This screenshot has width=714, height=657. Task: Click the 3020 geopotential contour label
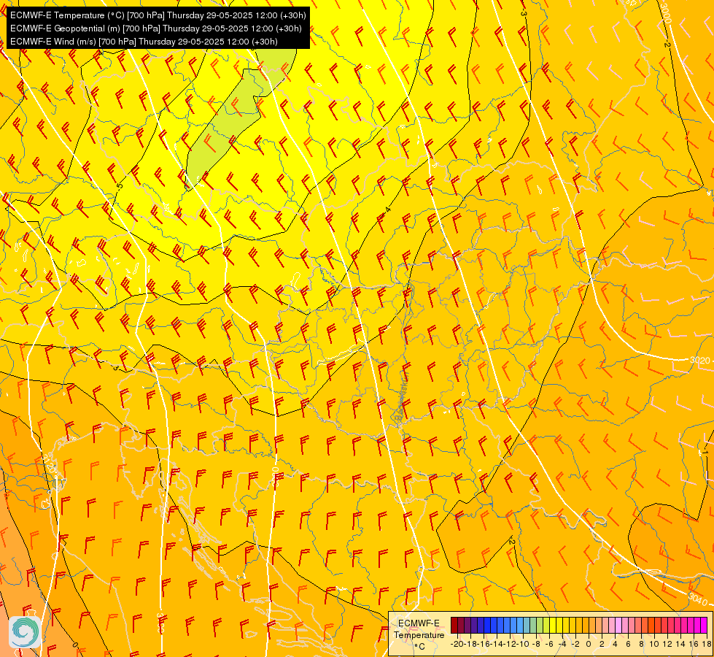pyautogui.click(x=699, y=361)
